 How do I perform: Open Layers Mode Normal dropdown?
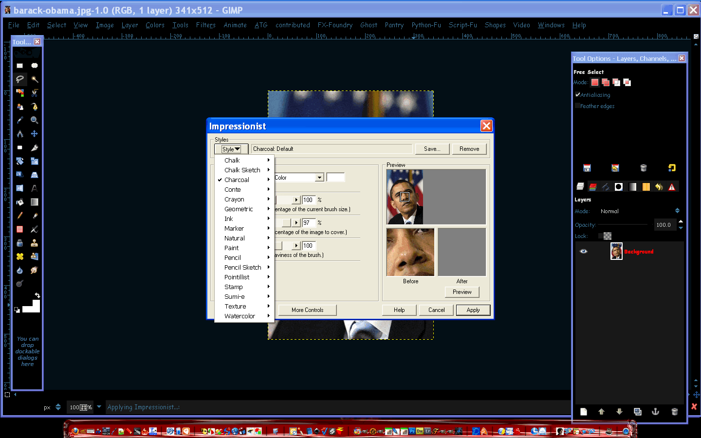(x=639, y=211)
